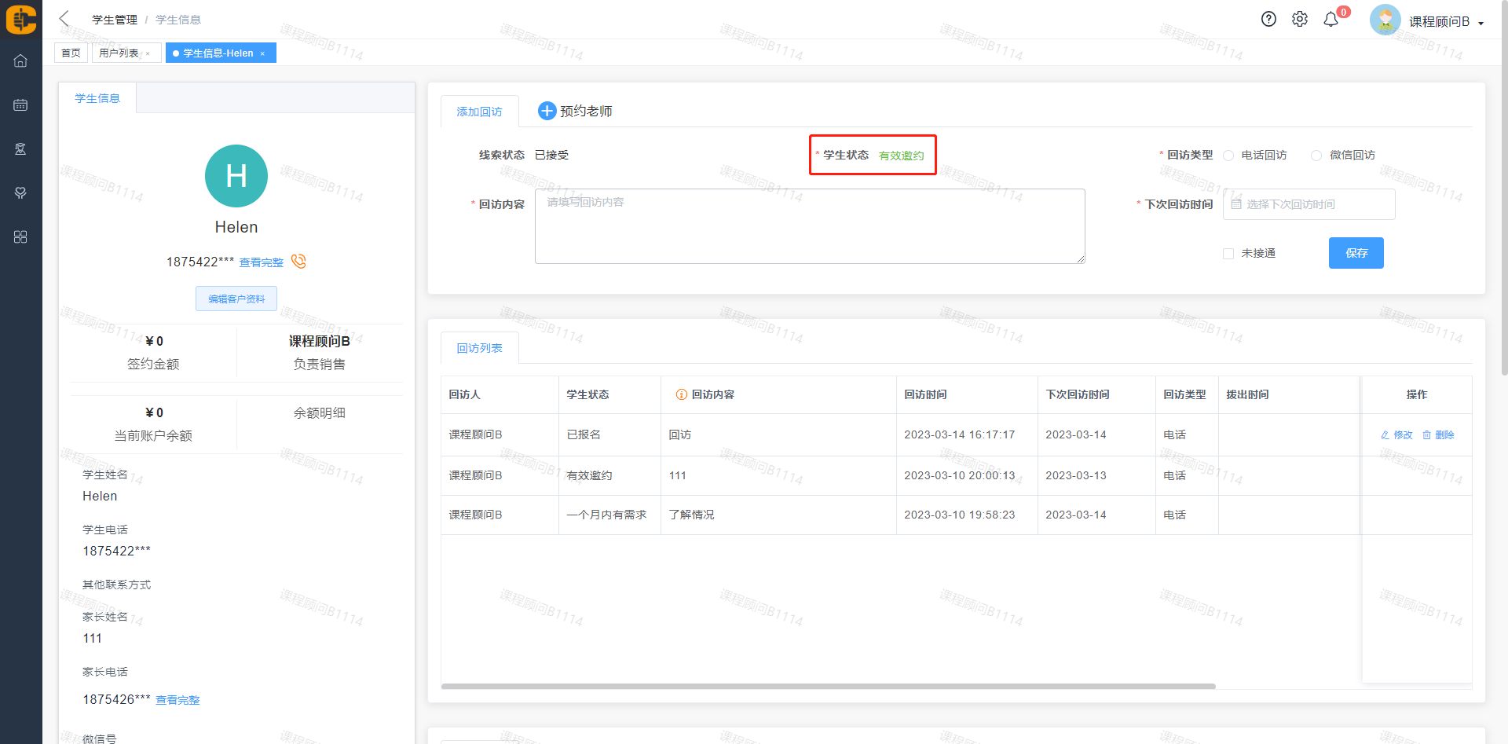Click the 回访内容 text area
Screen dimensions: 1508x744
pyautogui.click(x=809, y=226)
